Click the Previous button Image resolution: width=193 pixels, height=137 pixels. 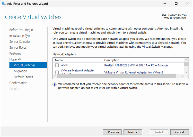coord(112,132)
